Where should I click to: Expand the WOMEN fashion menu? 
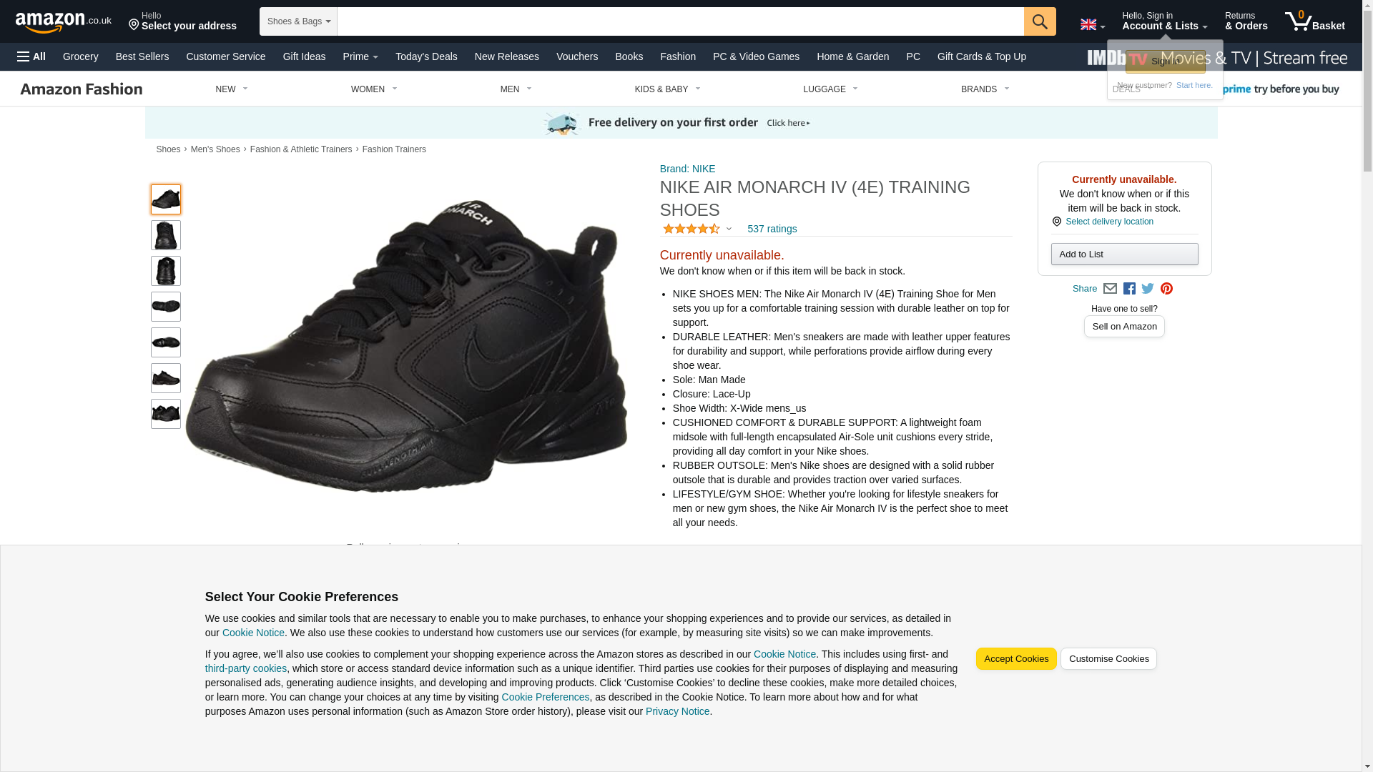click(374, 89)
